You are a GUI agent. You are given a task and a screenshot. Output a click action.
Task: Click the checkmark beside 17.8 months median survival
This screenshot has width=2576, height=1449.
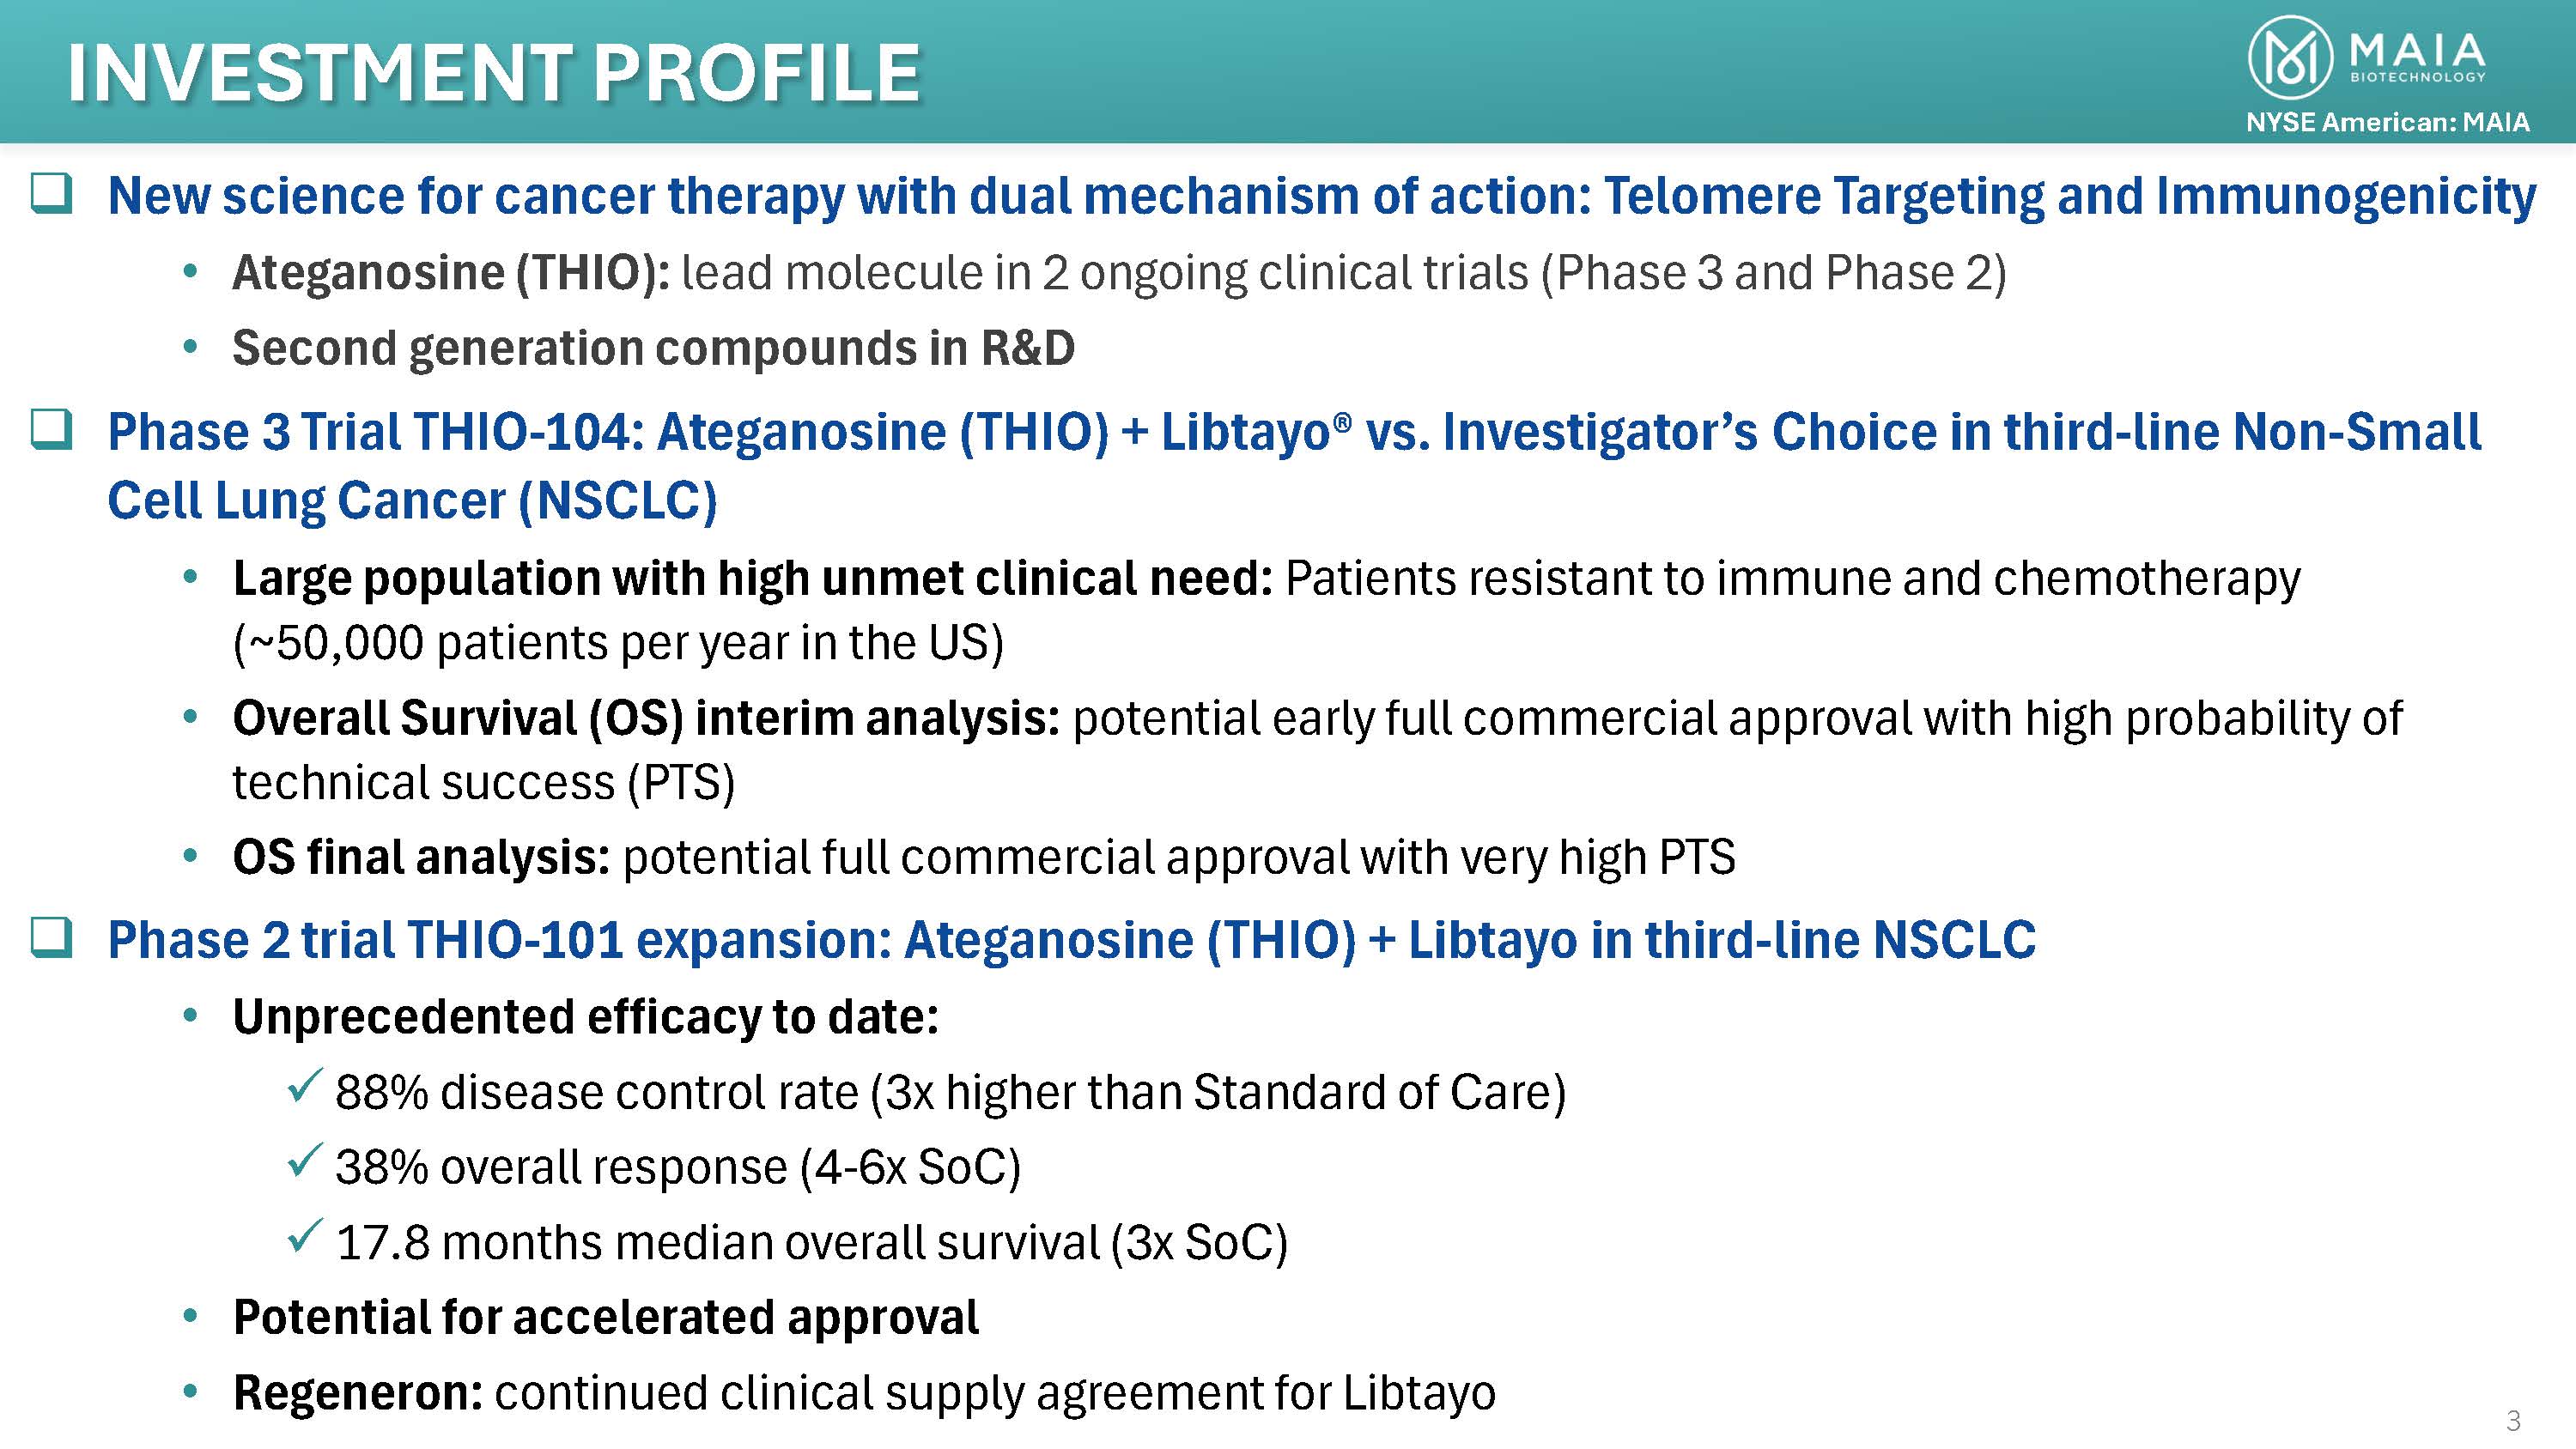pyautogui.click(x=303, y=1236)
